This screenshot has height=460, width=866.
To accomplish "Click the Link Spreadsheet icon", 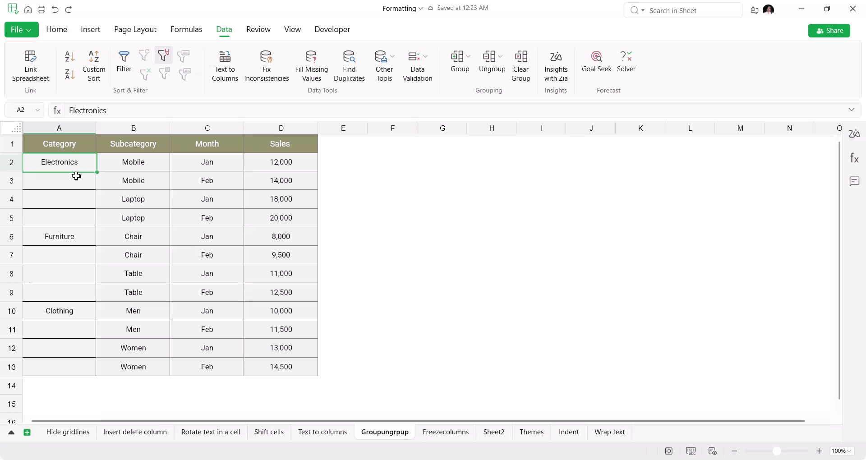I will click(x=30, y=56).
